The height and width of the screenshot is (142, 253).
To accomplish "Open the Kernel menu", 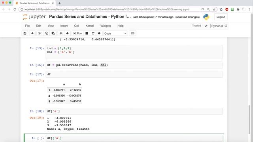I will coord(90,26).
